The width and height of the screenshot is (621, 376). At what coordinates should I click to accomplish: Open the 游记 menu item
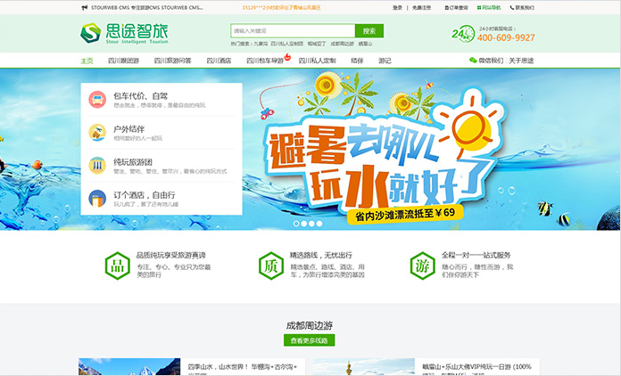(x=385, y=61)
